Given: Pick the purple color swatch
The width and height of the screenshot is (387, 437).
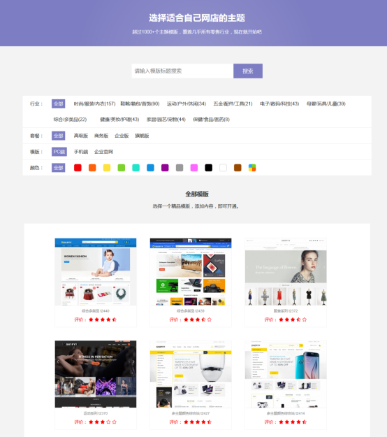Looking at the screenshot, I should pyautogui.click(x=165, y=168).
